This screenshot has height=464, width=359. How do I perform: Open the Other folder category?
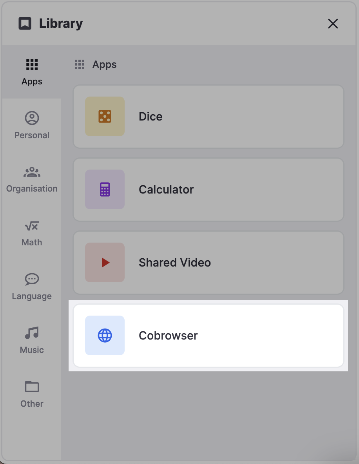point(32,395)
